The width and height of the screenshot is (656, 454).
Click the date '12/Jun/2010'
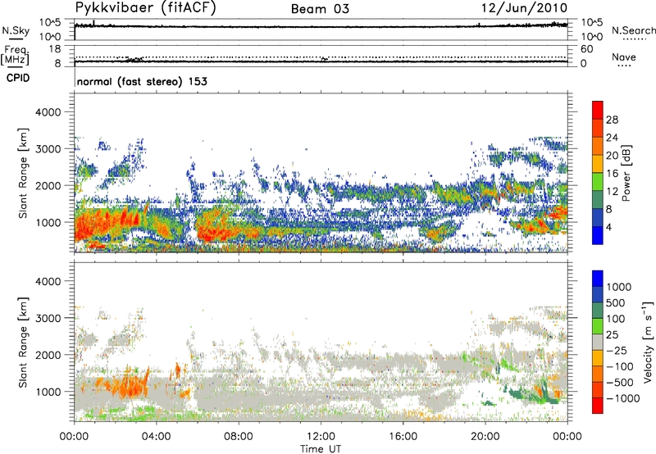[x=524, y=8]
